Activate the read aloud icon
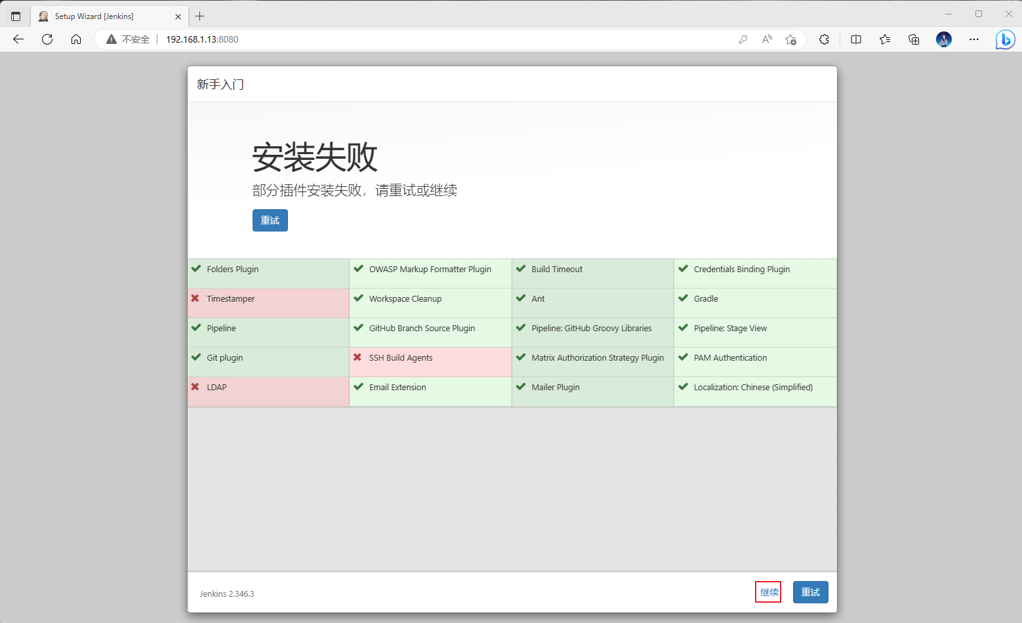1022x623 pixels. point(767,39)
